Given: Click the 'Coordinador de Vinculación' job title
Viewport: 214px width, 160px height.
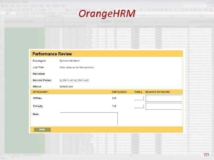Looking at the screenshot, I should 77,67.
